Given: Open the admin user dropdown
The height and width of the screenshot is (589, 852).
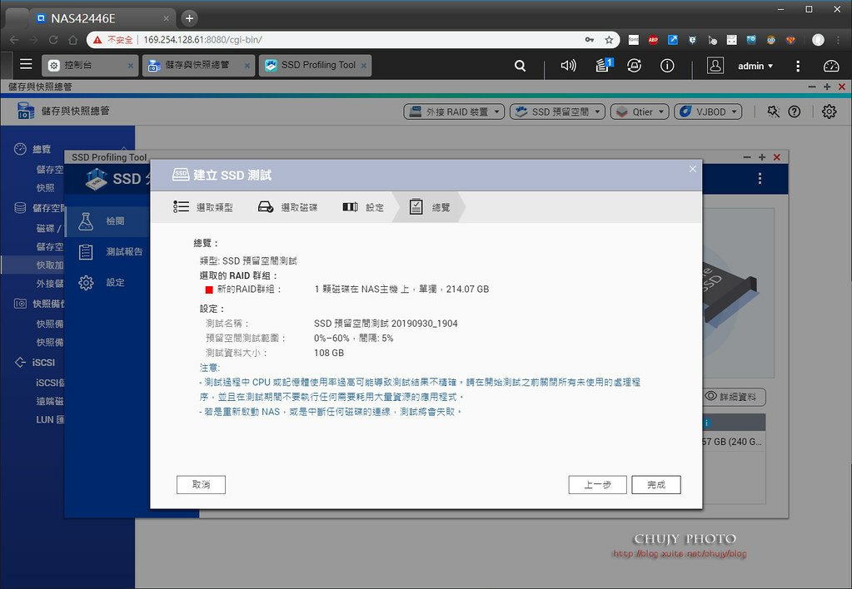Looking at the screenshot, I should pos(755,66).
